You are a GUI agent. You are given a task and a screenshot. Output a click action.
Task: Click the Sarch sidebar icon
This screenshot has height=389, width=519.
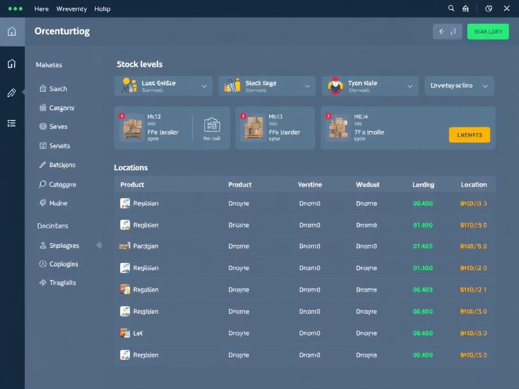click(43, 88)
